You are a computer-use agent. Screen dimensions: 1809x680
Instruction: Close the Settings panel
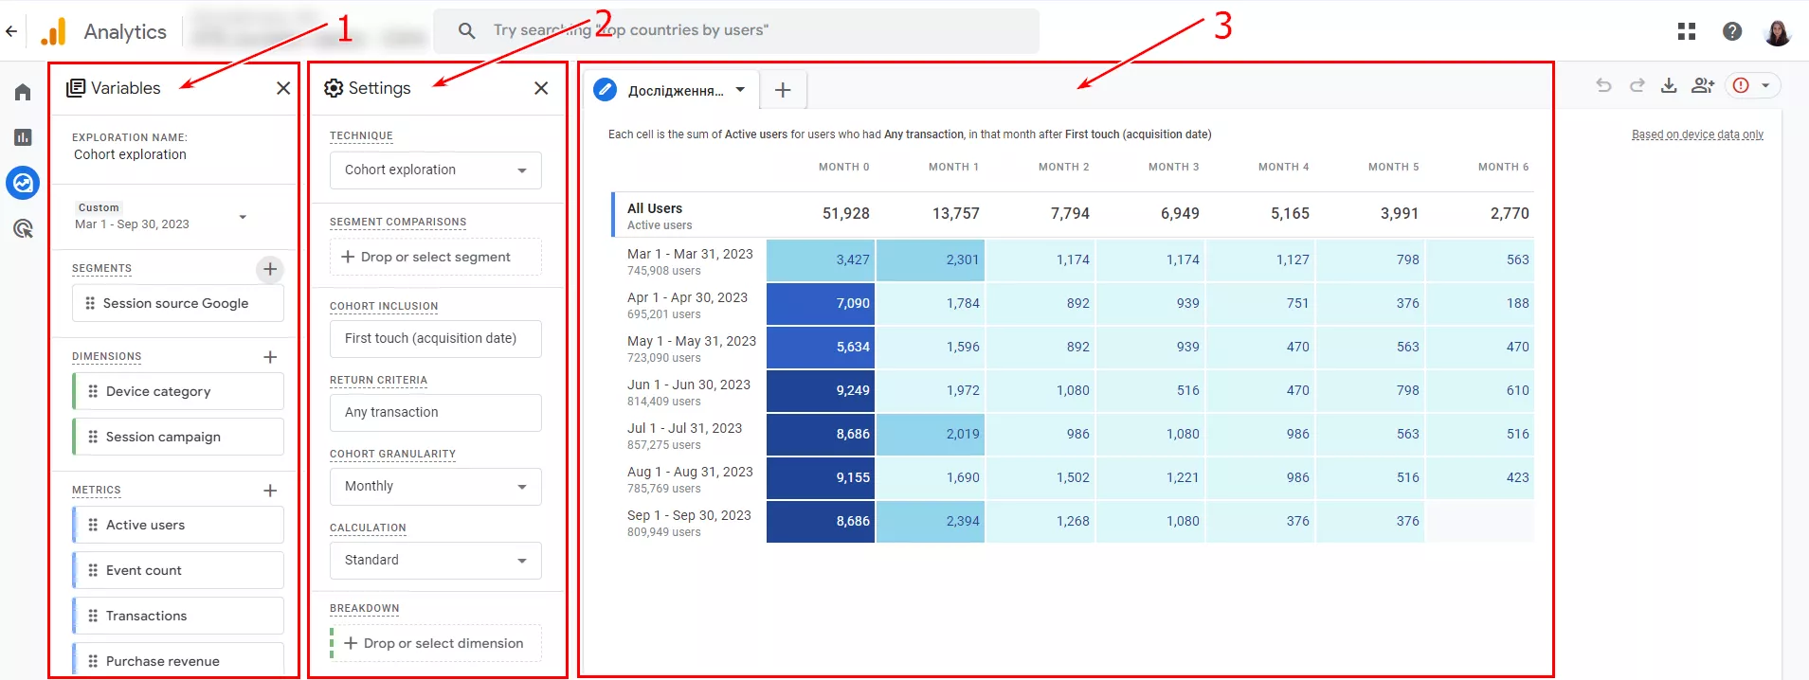[x=541, y=88]
